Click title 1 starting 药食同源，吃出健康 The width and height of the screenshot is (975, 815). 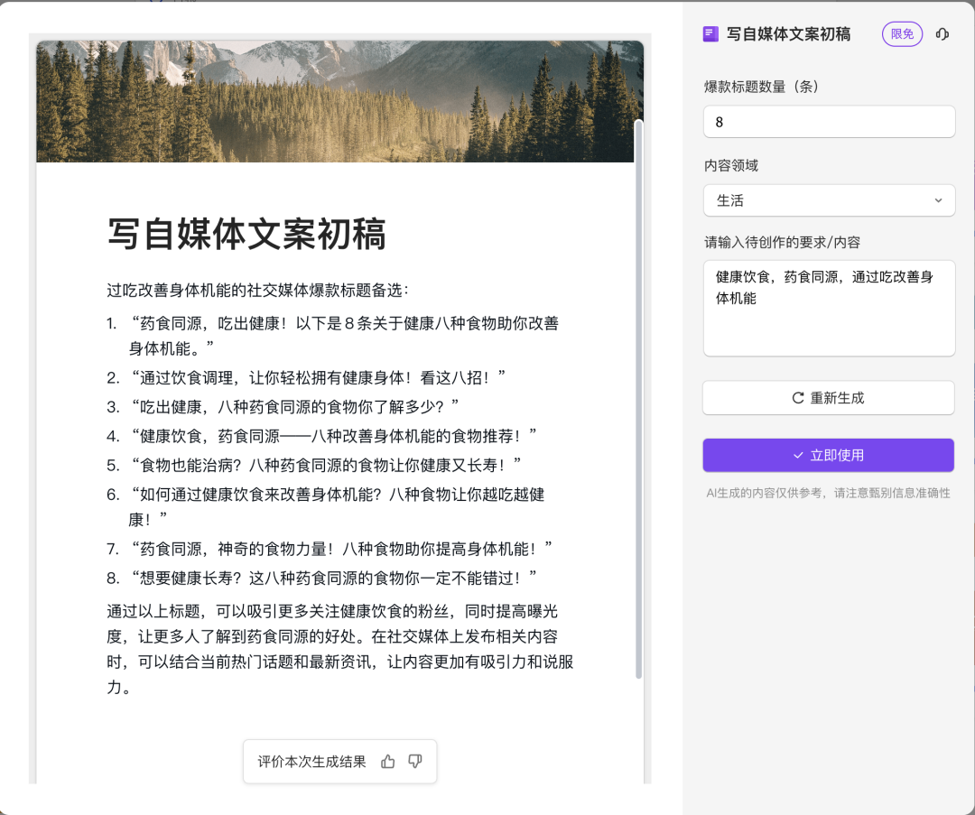(x=333, y=336)
